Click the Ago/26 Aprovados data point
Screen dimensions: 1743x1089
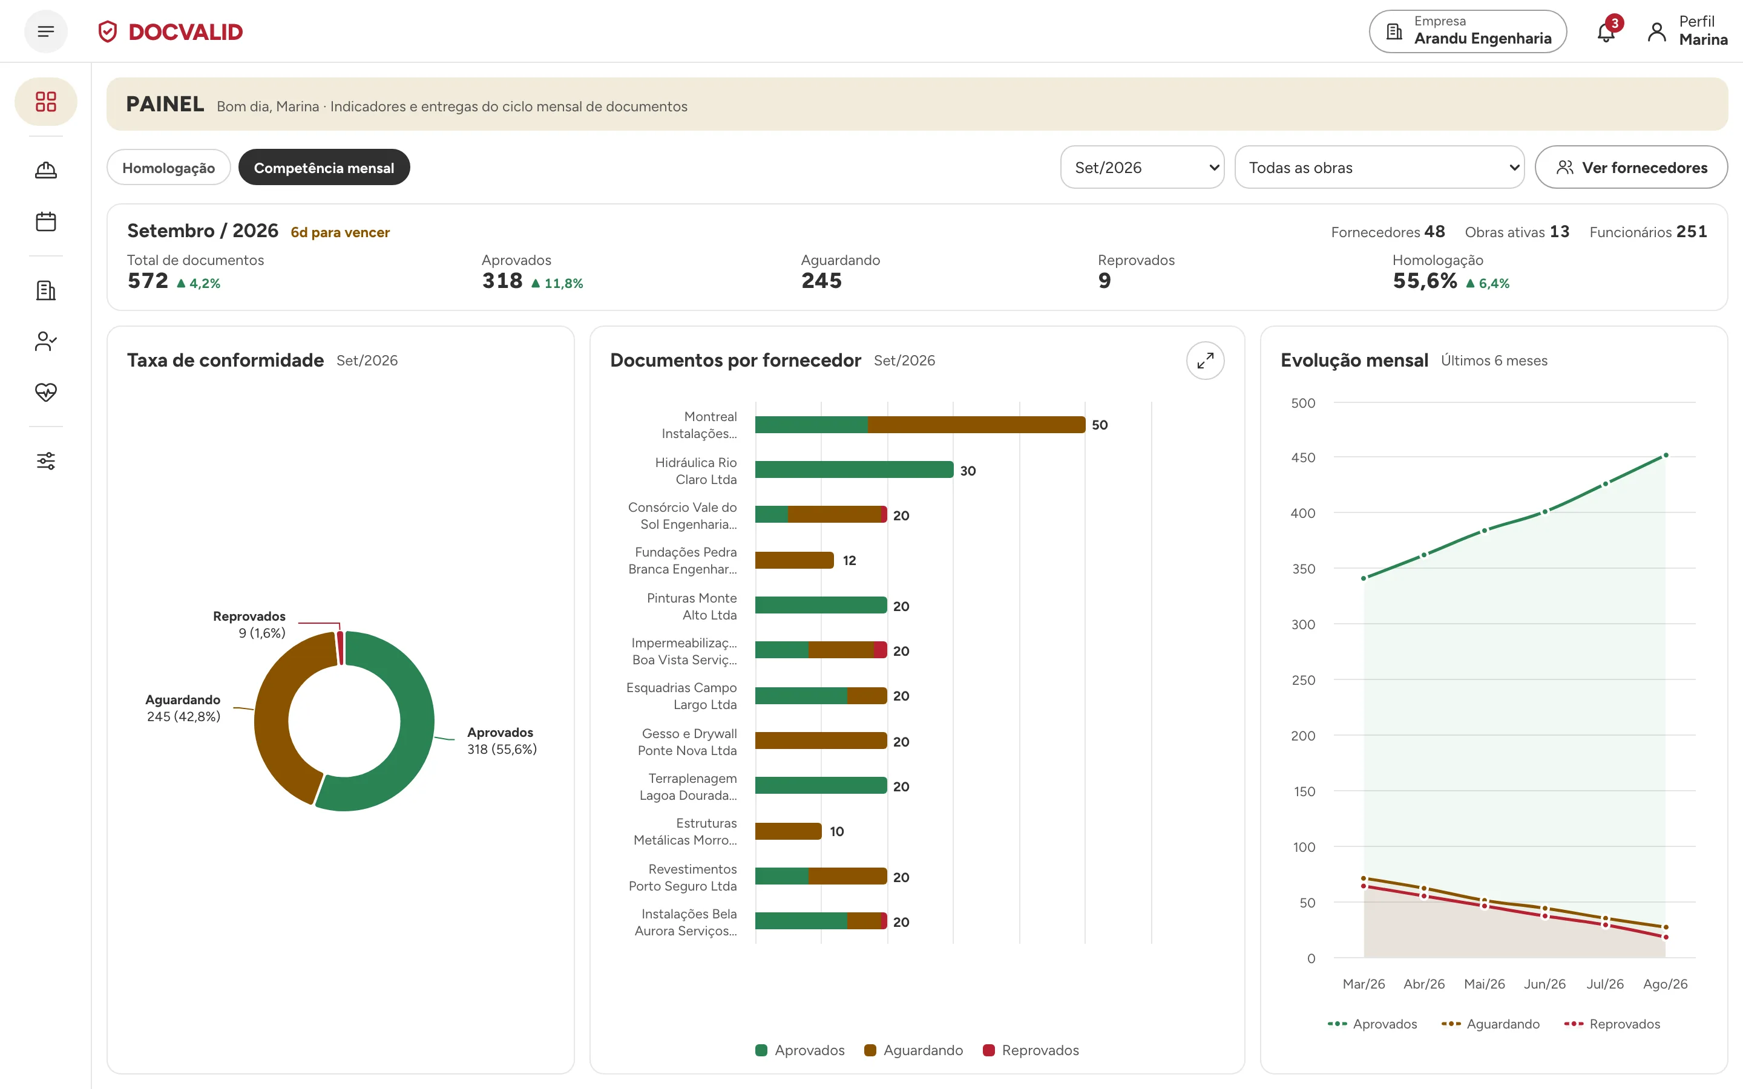point(1665,455)
